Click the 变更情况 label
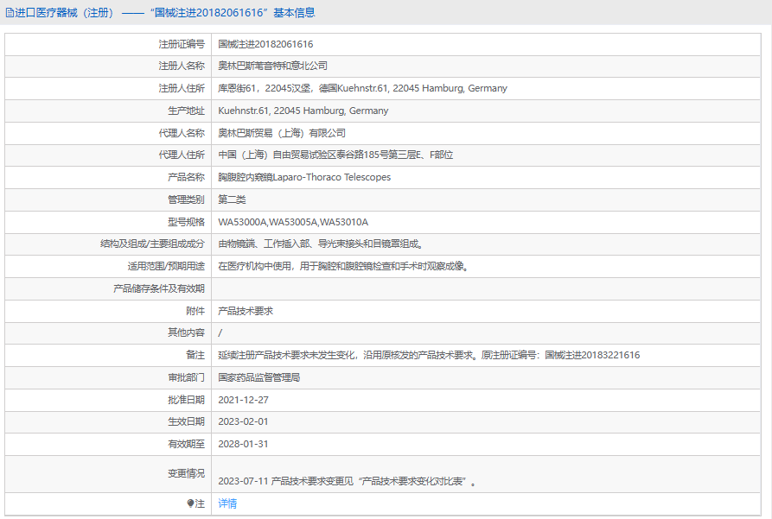The width and height of the screenshot is (772, 519). point(186,473)
